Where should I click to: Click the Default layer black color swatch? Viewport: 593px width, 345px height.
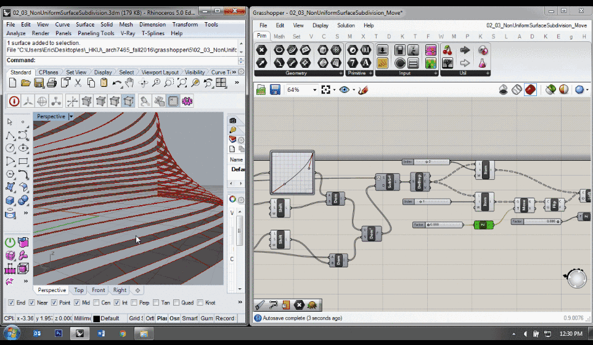(96, 319)
